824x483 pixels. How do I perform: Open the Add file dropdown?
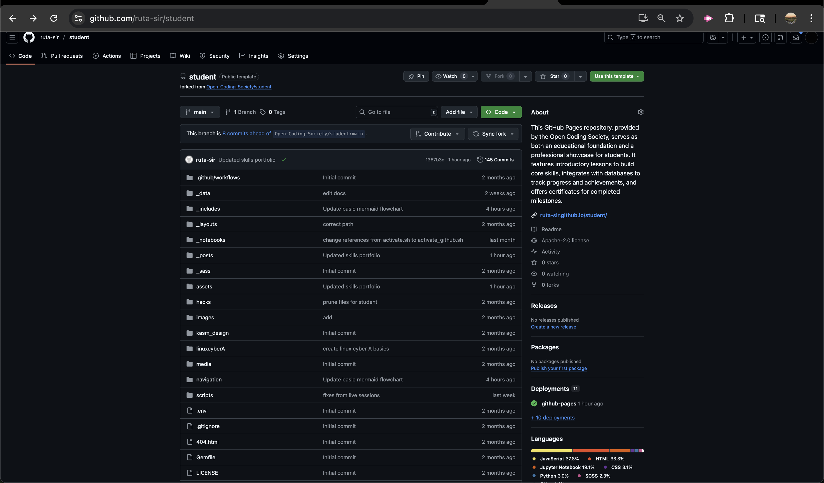(x=459, y=112)
